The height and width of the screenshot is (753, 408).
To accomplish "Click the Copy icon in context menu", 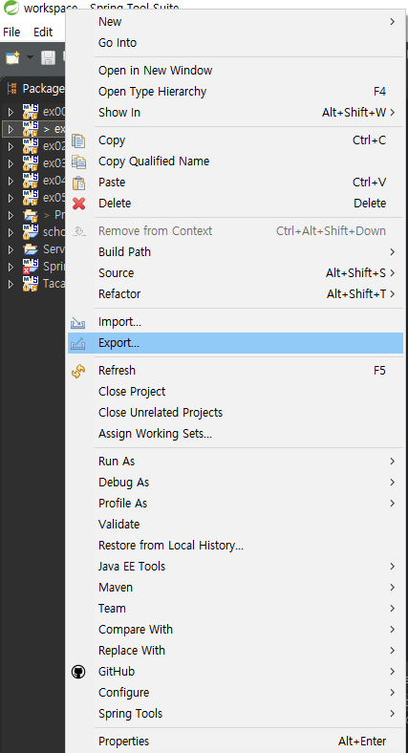I will point(78,140).
